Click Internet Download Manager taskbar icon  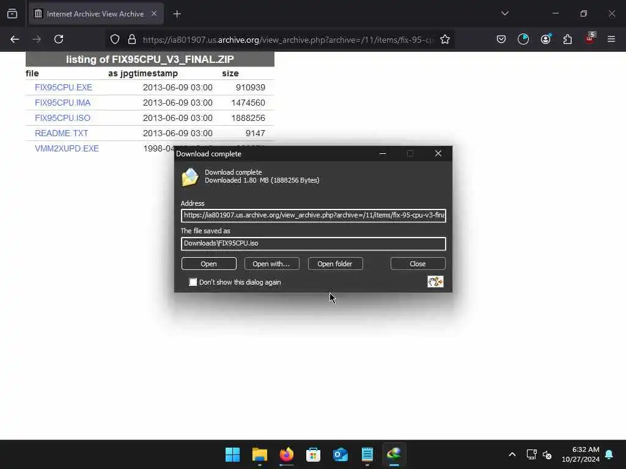(x=394, y=454)
